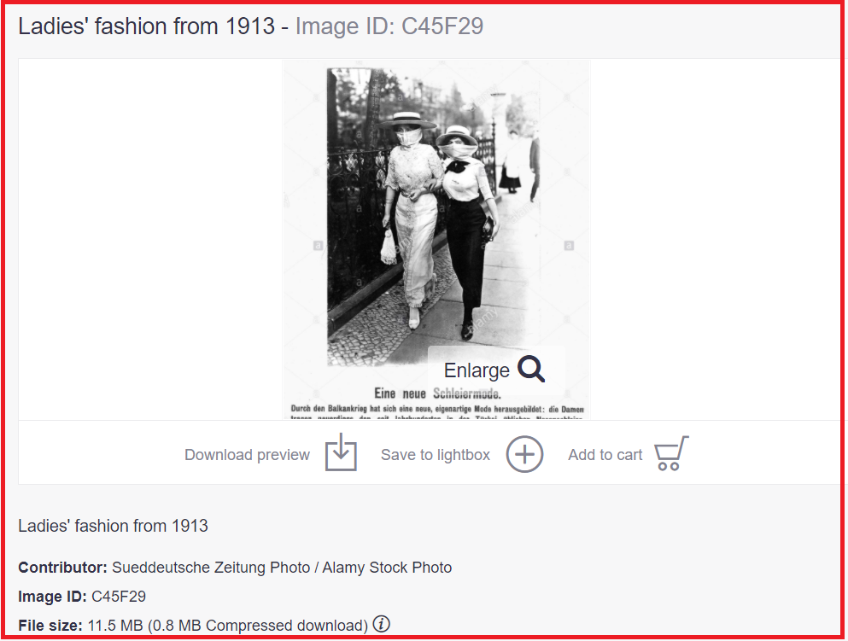This screenshot has height=641, width=848.
Task: Click the caption Ladies' fashion from 1913 below toolbar
Action: pyautogui.click(x=113, y=526)
